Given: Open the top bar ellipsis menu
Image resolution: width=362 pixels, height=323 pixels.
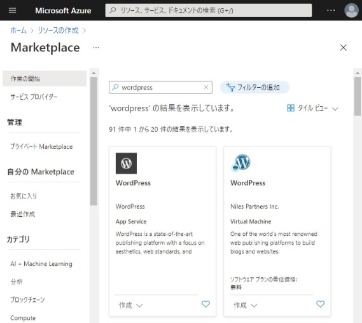Looking at the screenshot, I should coord(331,10).
